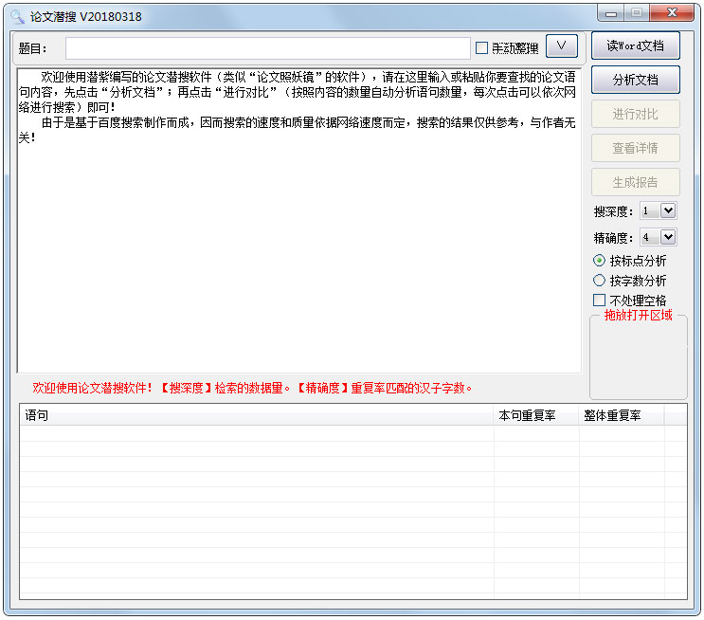Click the V button beside the title field
704x620 pixels.
tap(561, 46)
